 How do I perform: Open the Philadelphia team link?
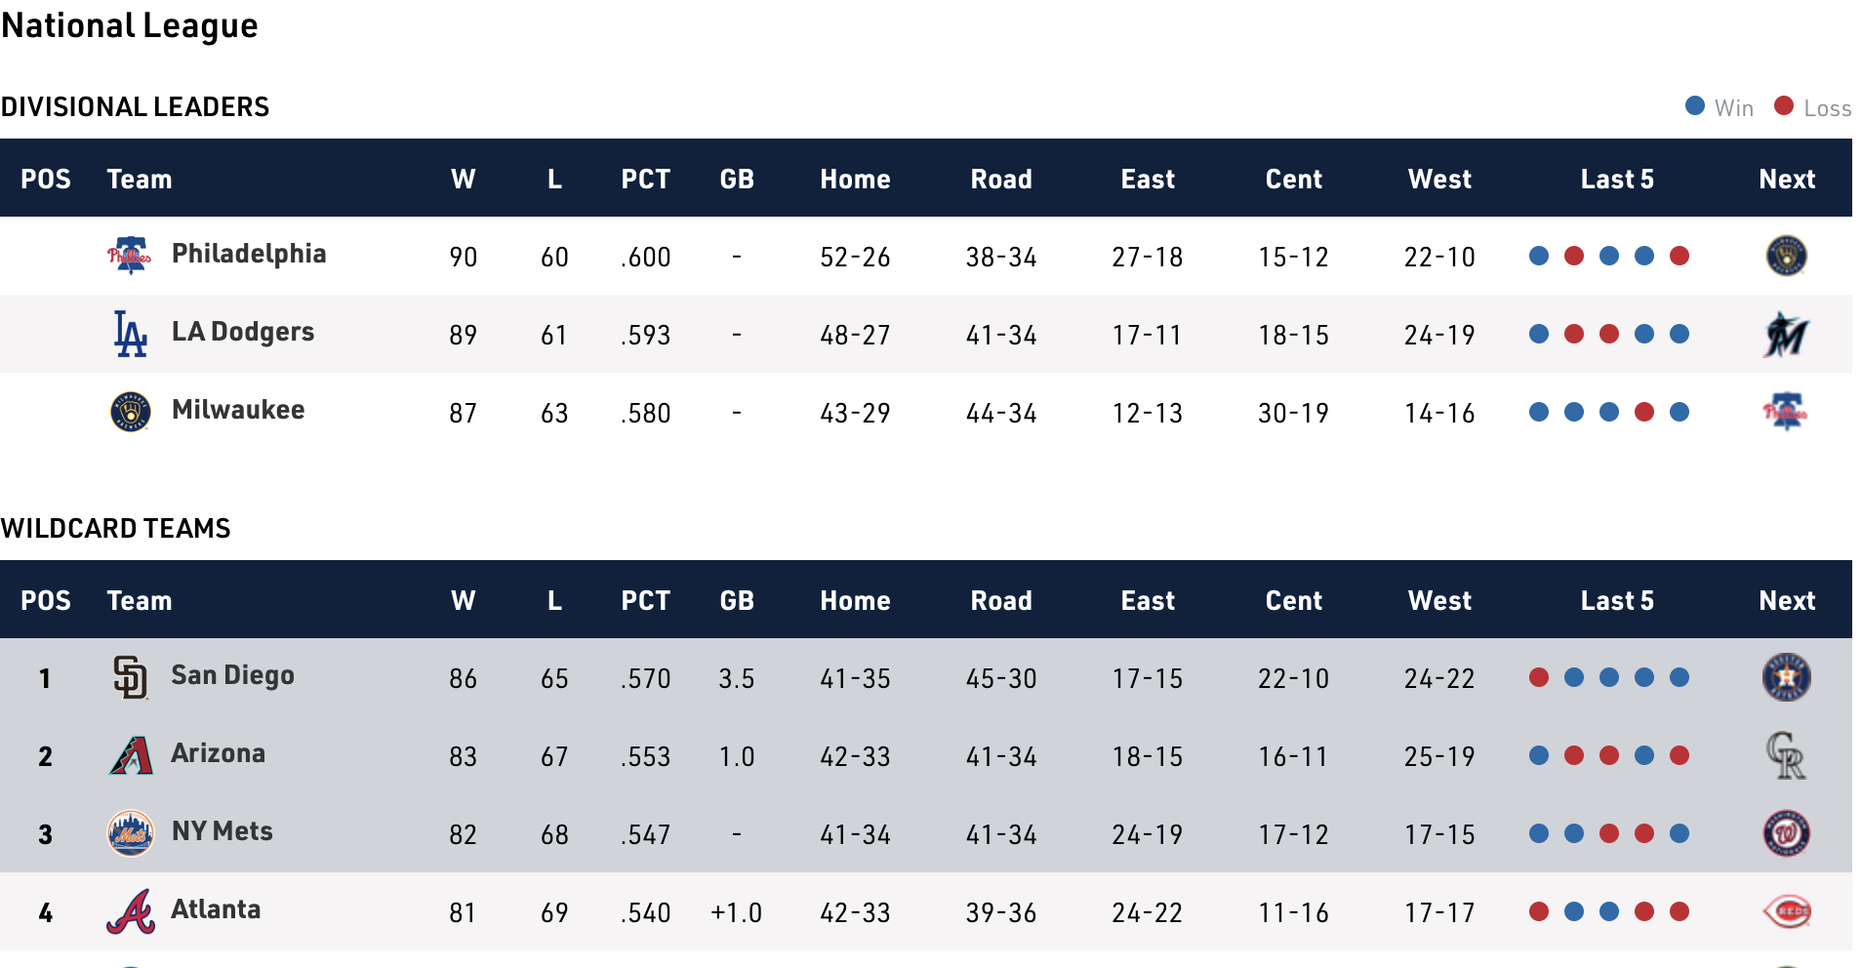[x=249, y=254]
